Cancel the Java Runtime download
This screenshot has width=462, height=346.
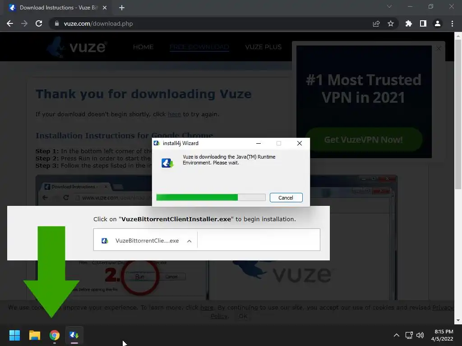[x=286, y=198]
